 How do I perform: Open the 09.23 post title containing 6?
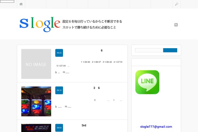(102, 50)
